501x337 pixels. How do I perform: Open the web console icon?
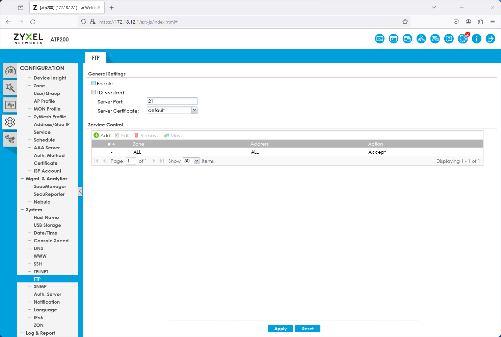pyautogui.click(x=394, y=39)
